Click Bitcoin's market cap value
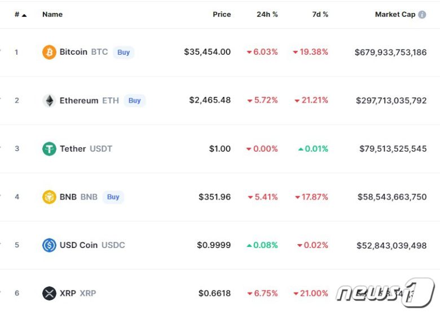 pyautogui.click(x=390, y=52)
